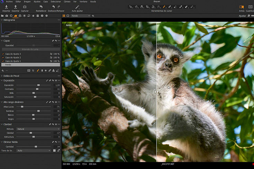254x169 pixels.
Task: Select Capa de Ajuste 2 layer name
Action: (13, 57)
